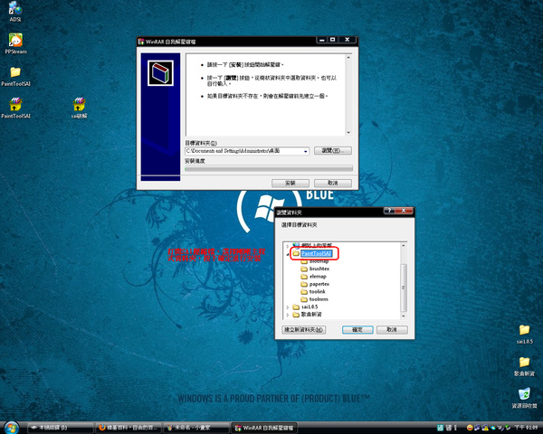Click the help question-mark button in browse dialog

[x=389, y=211]
